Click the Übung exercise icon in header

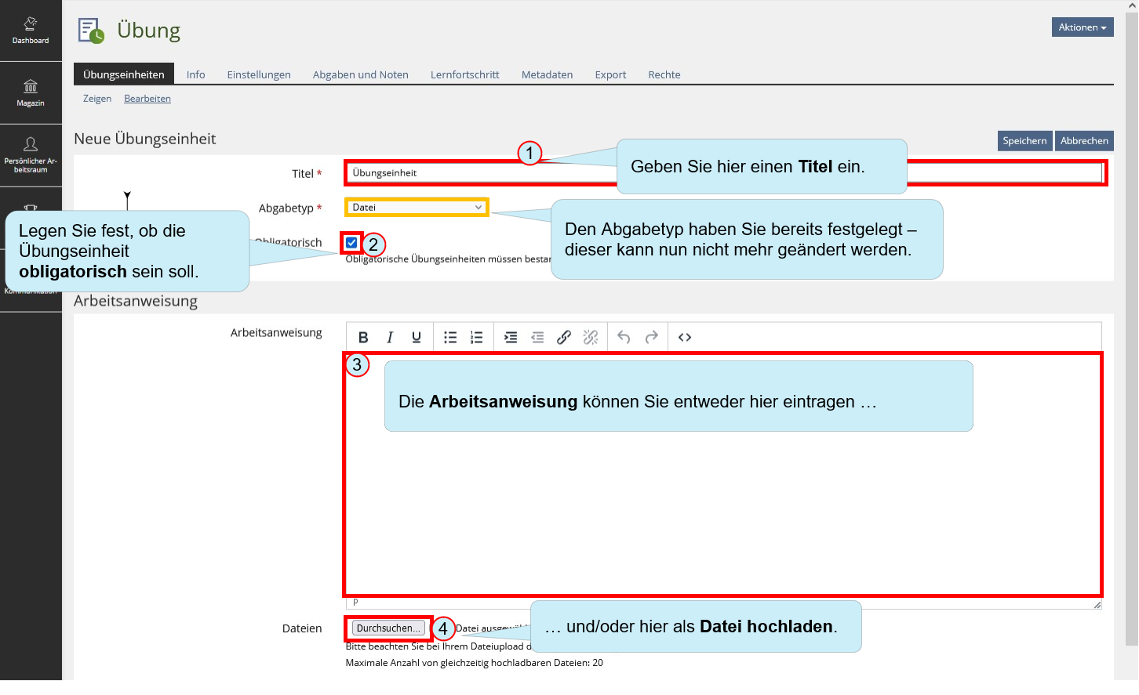[x=91, y=31]
